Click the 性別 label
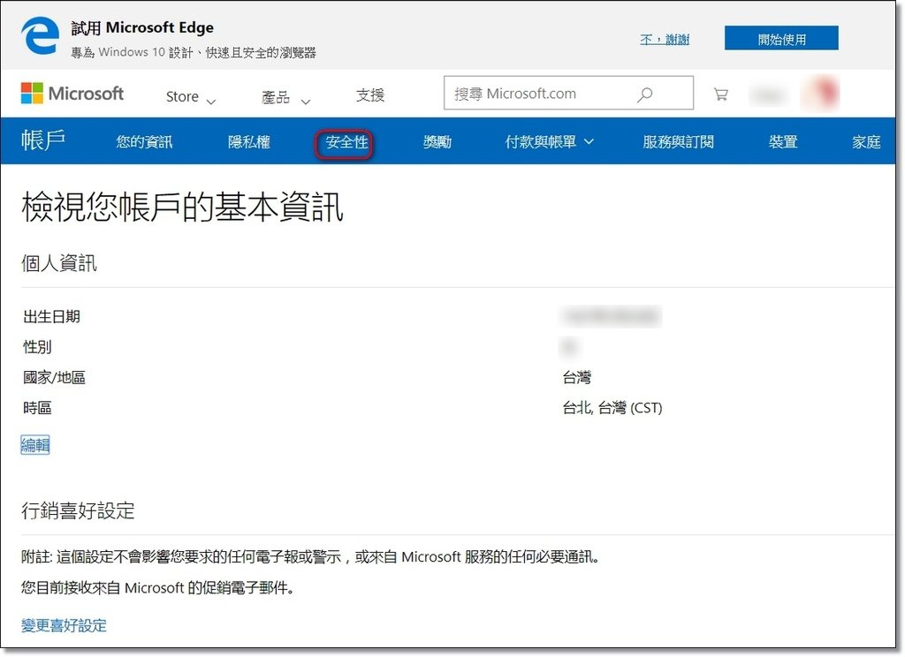 [x=37, y=347]
